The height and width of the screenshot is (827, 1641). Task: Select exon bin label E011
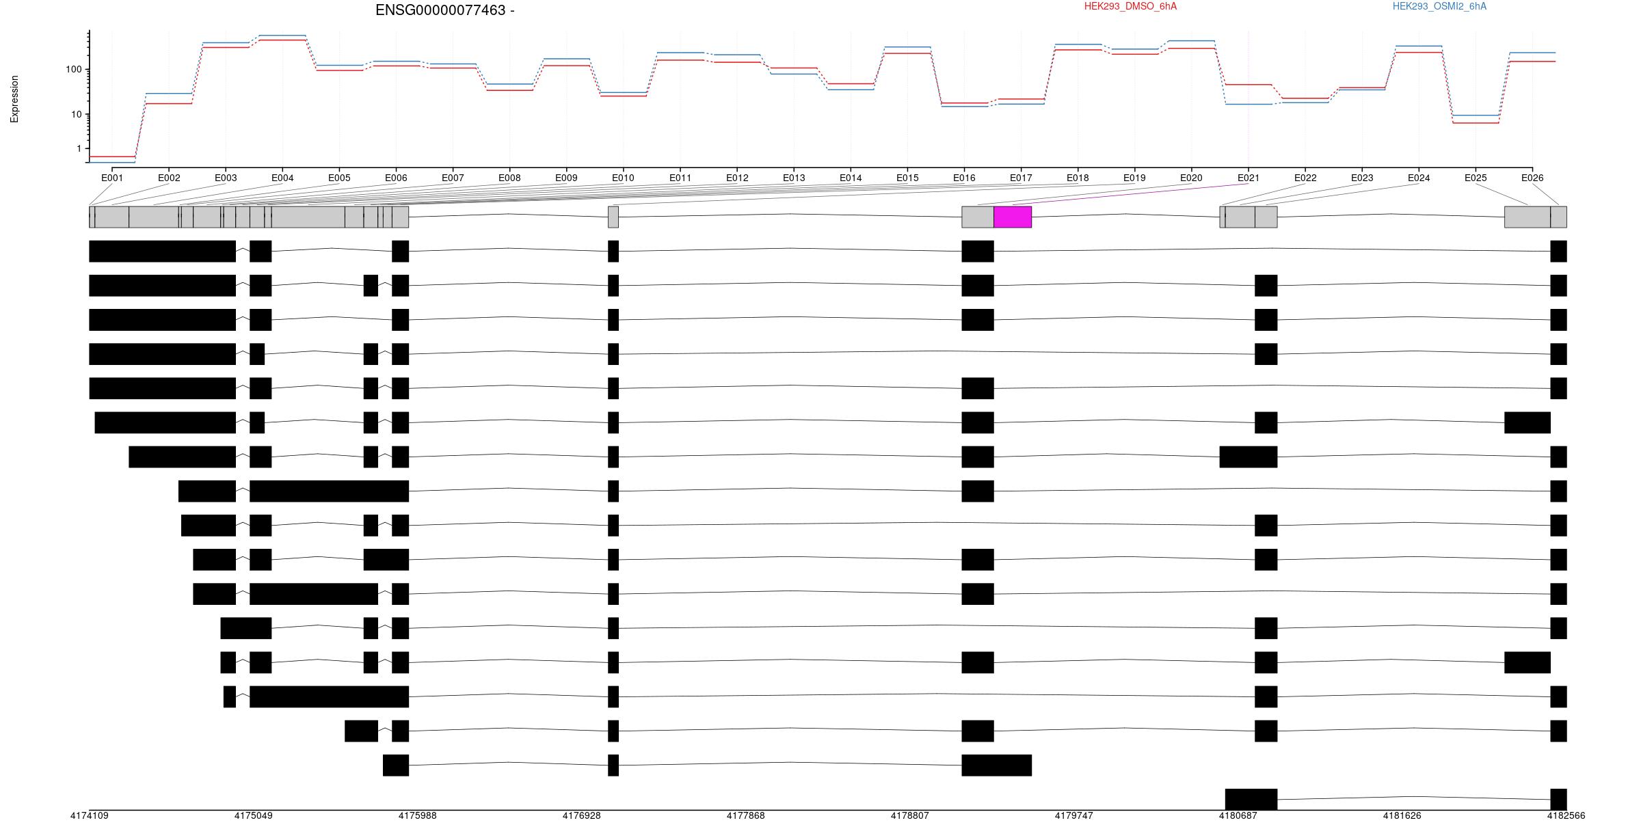[x=680, y=178]
